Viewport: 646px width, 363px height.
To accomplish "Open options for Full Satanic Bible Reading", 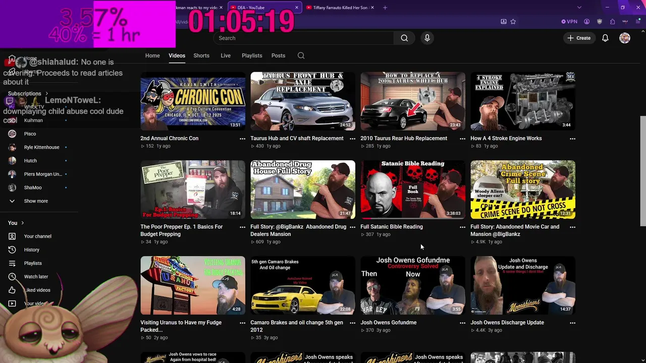I will [x=462, y=227].
